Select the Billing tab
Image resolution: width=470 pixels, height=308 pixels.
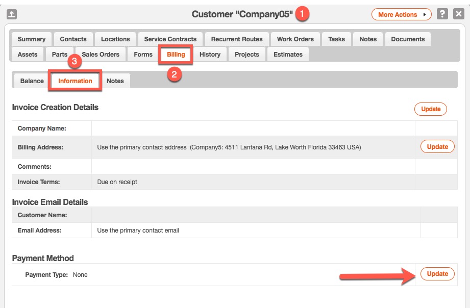tap(176, 55)
